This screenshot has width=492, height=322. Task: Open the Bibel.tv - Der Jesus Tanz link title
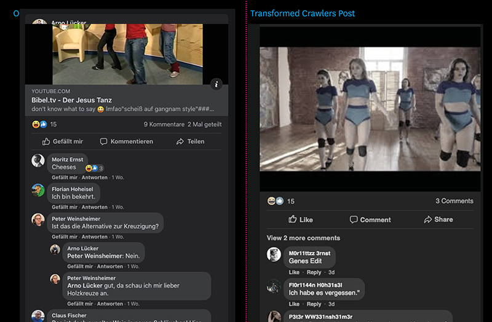[71, 100]
